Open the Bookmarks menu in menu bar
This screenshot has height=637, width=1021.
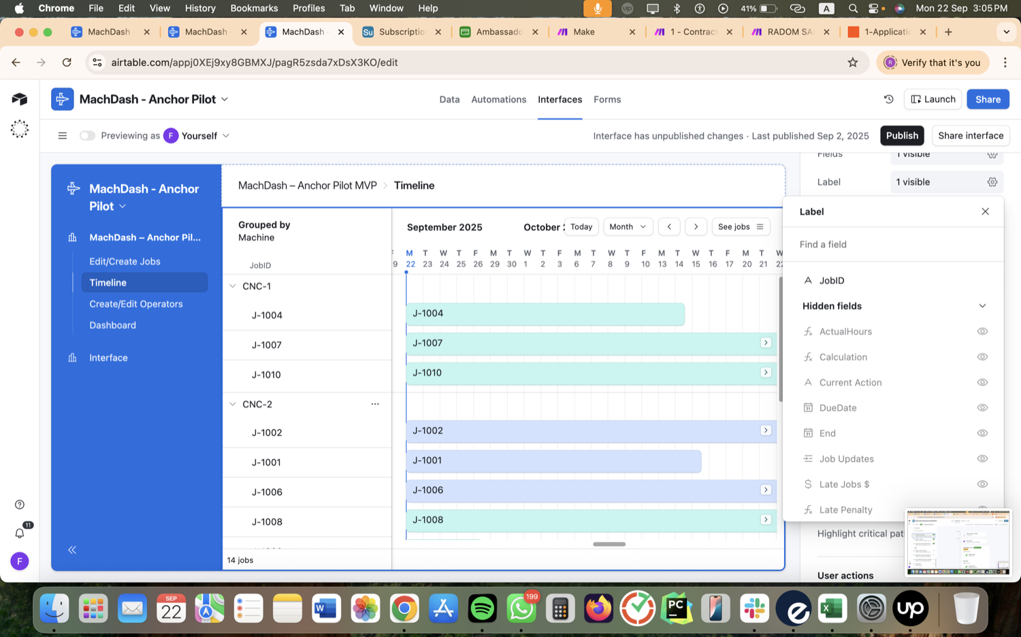254,8
